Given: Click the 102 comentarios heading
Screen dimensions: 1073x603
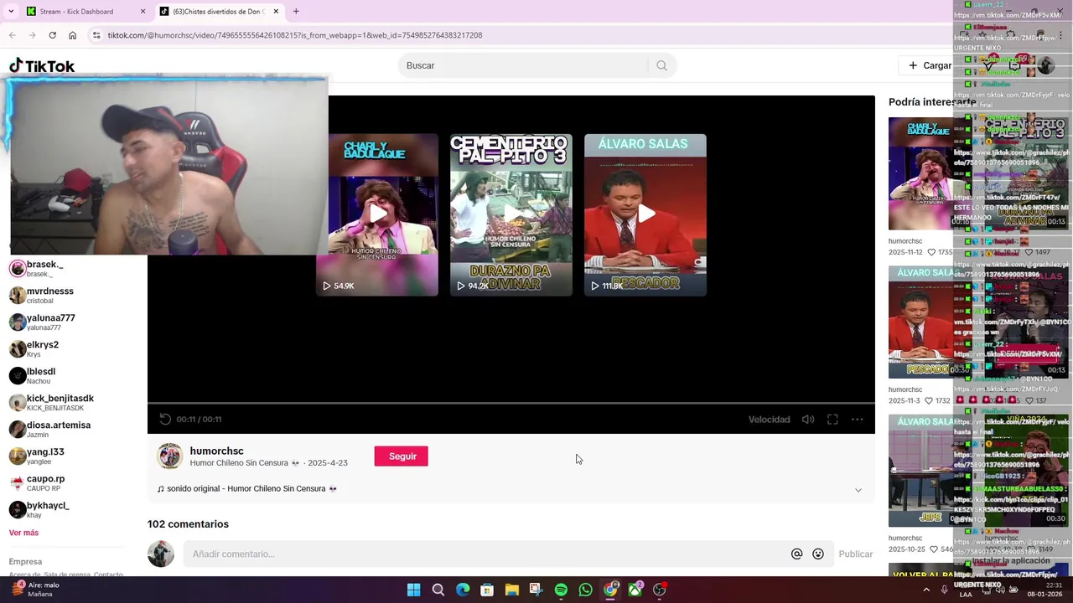Looking at the screenshot, I should coord(188,524).
